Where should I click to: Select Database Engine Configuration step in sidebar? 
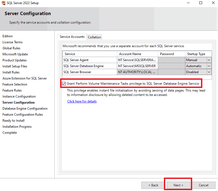pos(25,109)
